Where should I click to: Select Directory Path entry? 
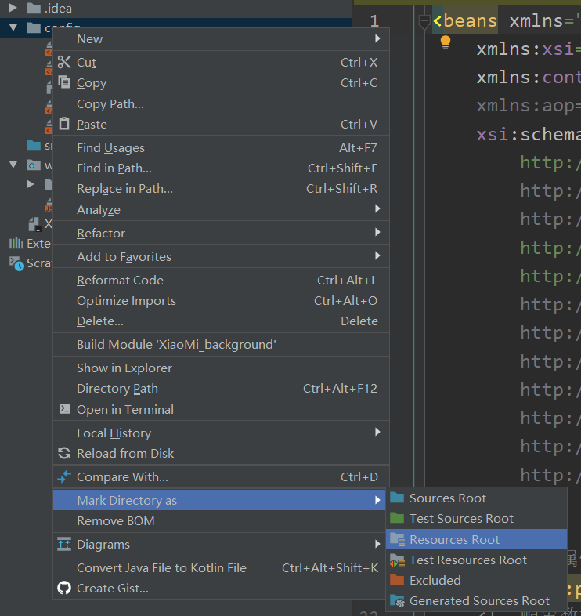point(221,389)
